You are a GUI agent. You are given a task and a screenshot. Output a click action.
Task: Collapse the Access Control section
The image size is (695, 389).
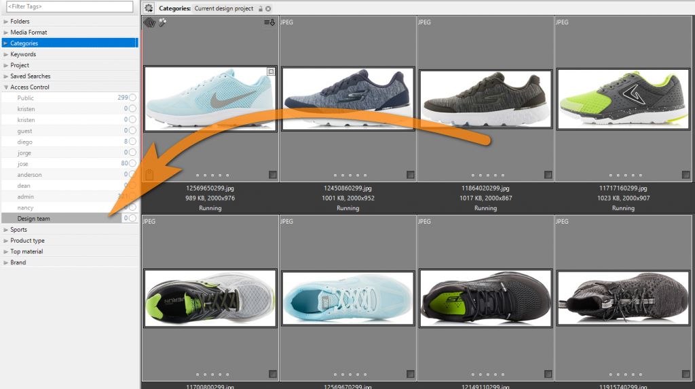(x=6, y=87)
